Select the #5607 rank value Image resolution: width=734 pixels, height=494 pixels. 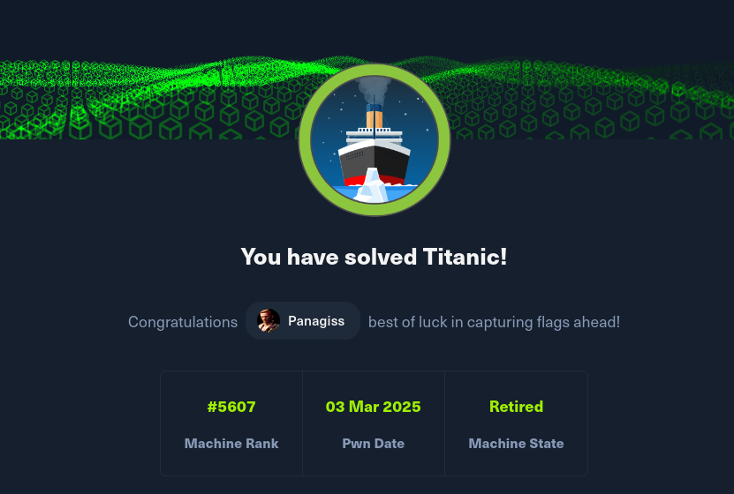(x=231, y=407)
